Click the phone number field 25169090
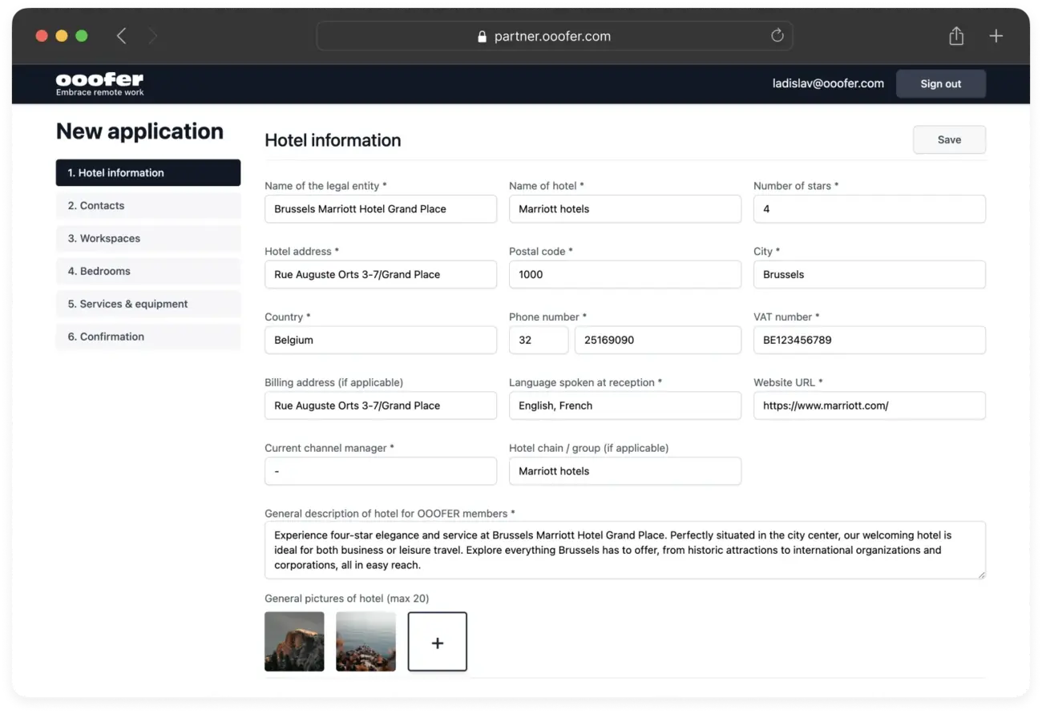The height and width of the screenshot is (714, 1042). tap(658, 340)
